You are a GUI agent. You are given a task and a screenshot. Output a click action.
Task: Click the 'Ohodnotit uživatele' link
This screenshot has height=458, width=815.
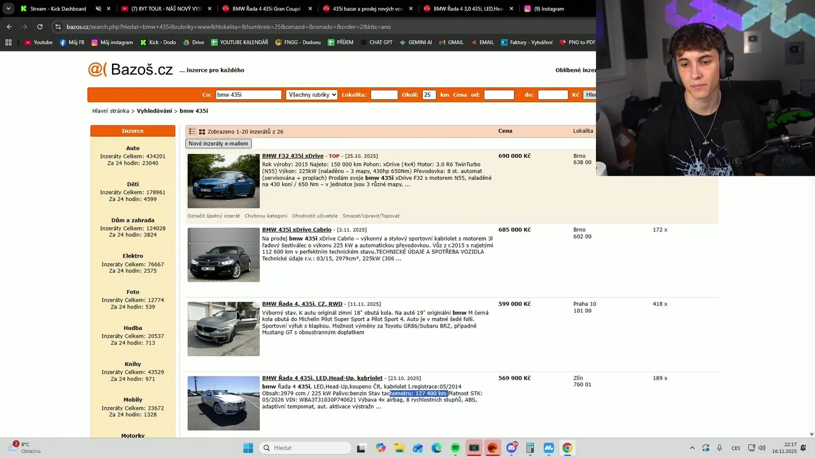[315, 216]
